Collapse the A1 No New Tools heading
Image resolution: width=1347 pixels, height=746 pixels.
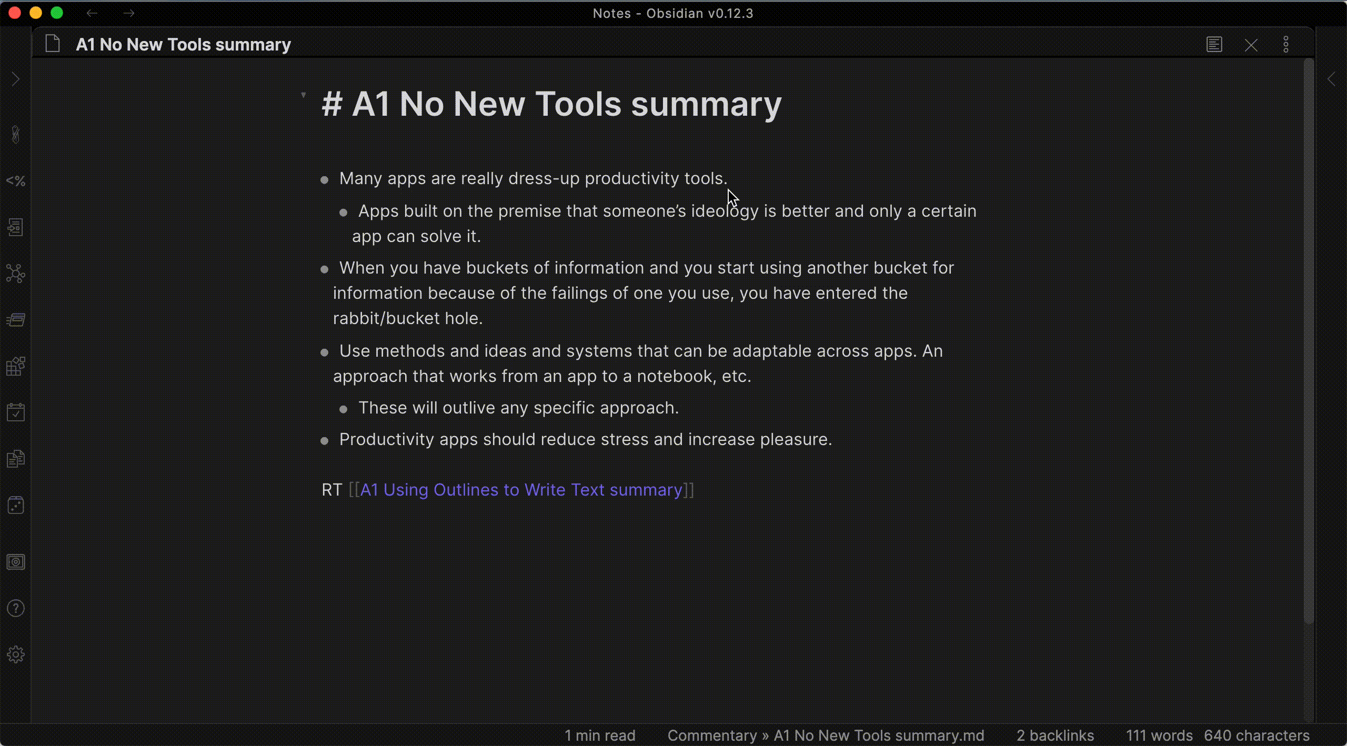[x=304, y=95]
